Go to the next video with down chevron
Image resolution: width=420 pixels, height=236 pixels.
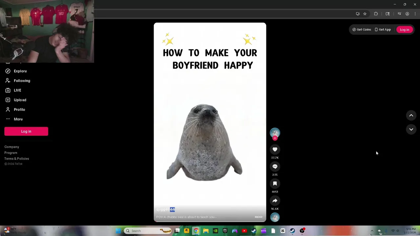(411, 129)
